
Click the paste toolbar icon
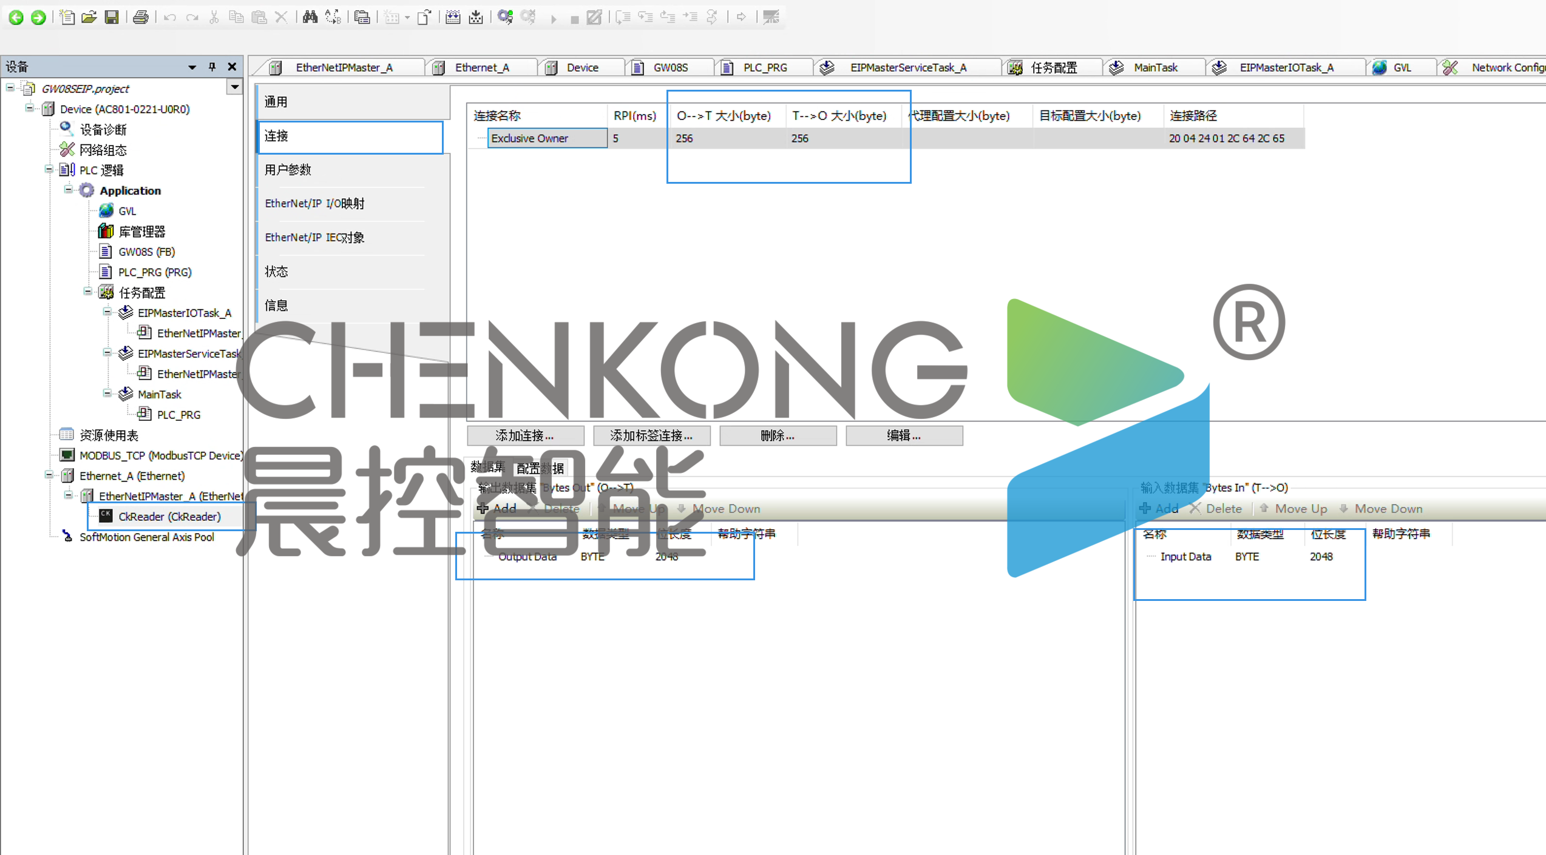pos(259,17)
